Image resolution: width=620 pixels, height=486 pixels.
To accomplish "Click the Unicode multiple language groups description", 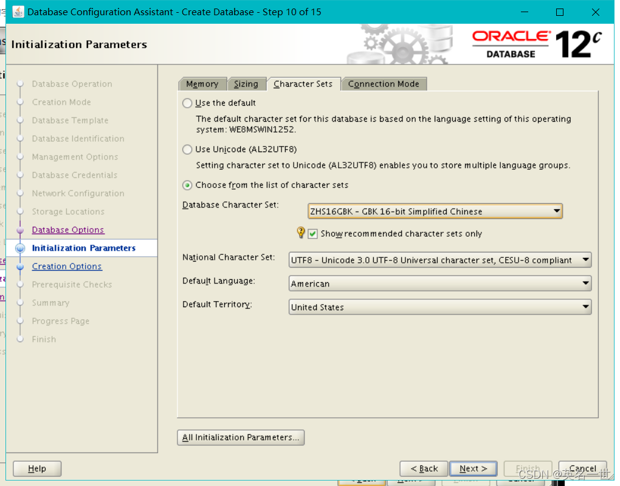I will pos(383,165).
